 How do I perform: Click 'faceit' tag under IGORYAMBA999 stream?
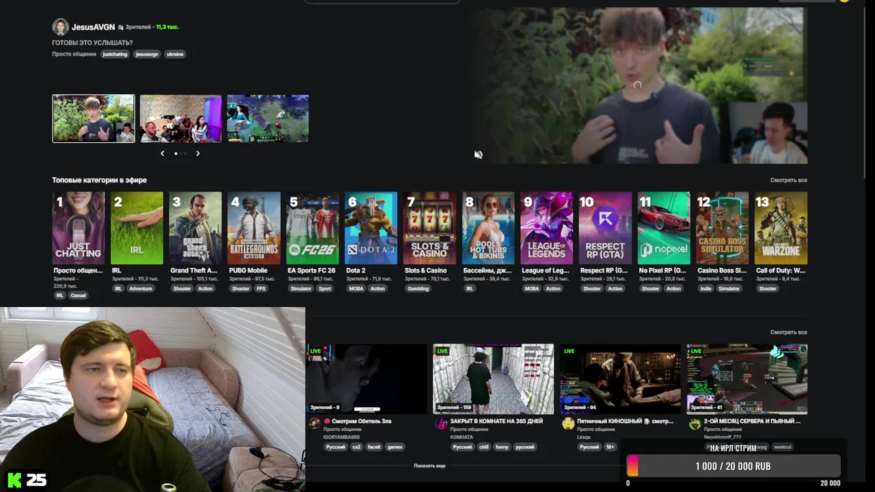click(374, 447)
